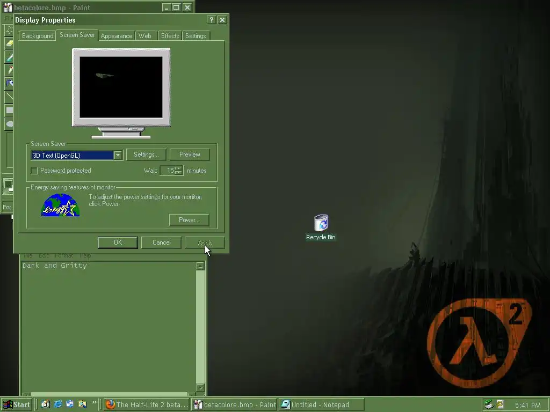Click the Paint title bar icon
The height and width of the screenshot is (412, 550).
(x=8, y=8)
